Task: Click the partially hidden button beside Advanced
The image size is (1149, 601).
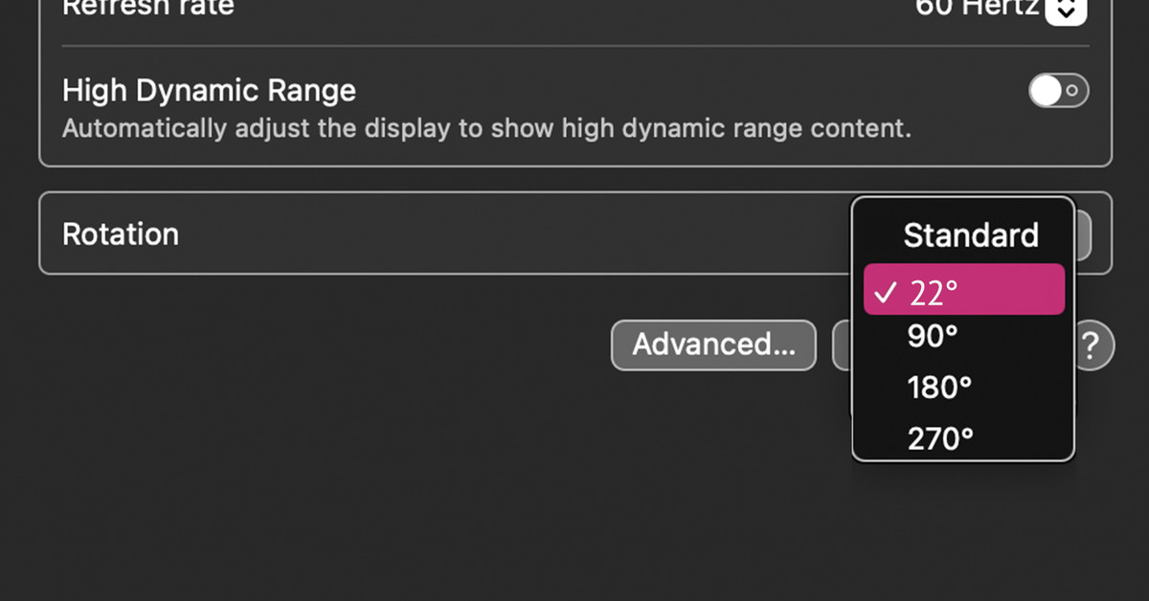Action: coord(842,345)
